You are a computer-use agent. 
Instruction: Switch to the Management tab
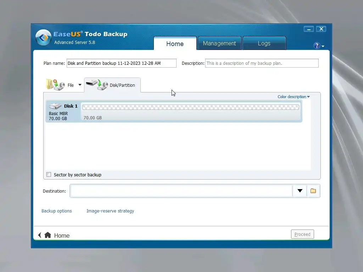tap(219, 43)
